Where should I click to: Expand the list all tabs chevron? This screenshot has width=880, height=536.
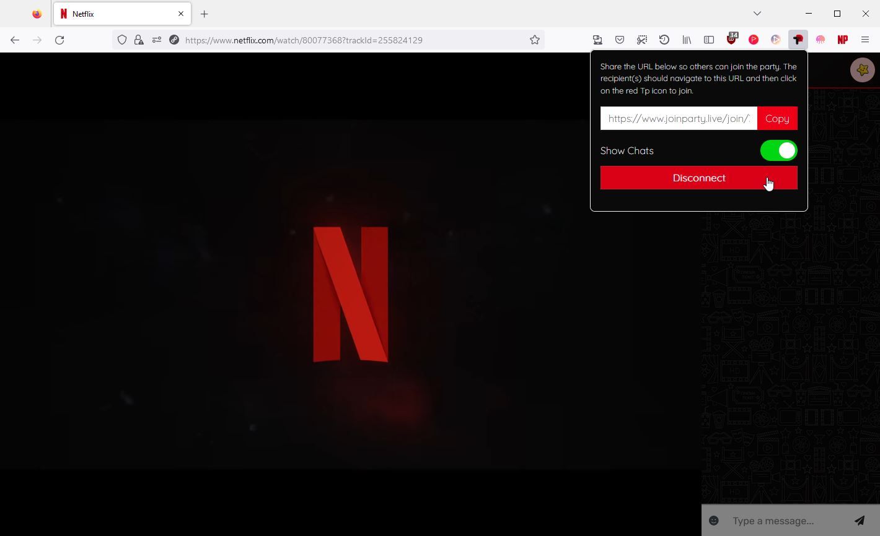[x=757, y=14]
